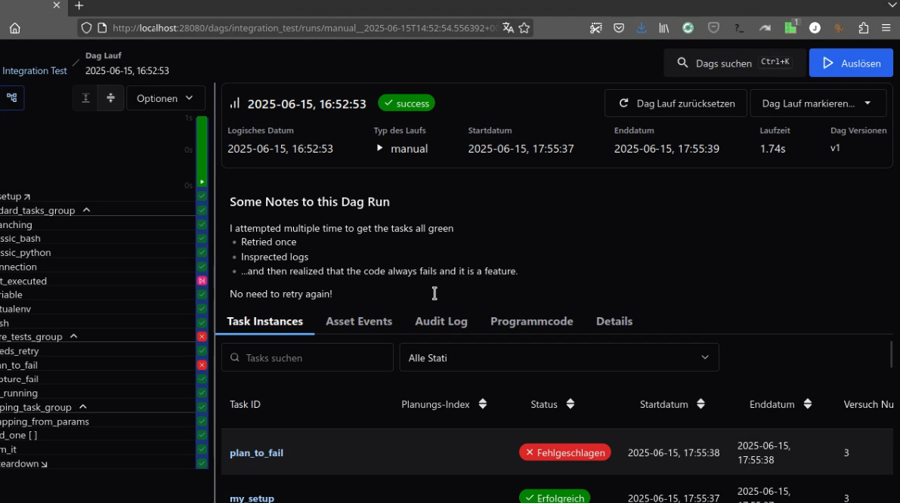Image resolution: width=900 pixels, height=503 pixels.
Task: Open the Firefox hamburger menu
Action: click(886, 28)
